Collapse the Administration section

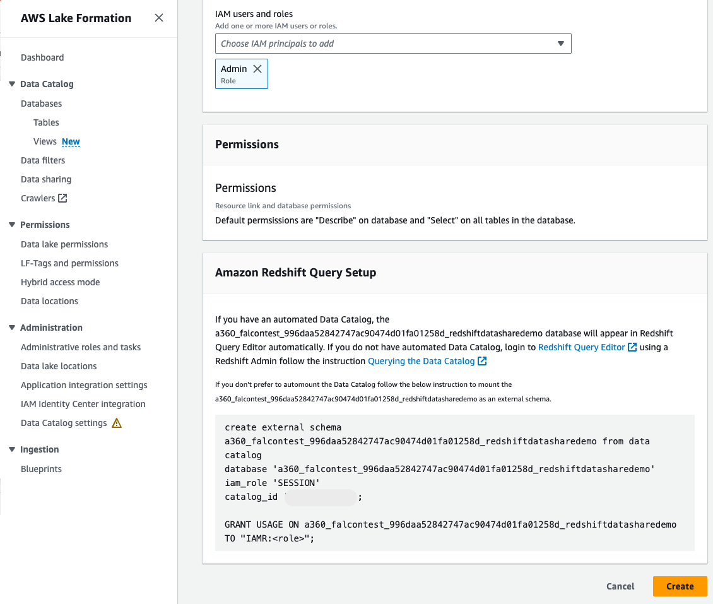[x=11, y=328]
